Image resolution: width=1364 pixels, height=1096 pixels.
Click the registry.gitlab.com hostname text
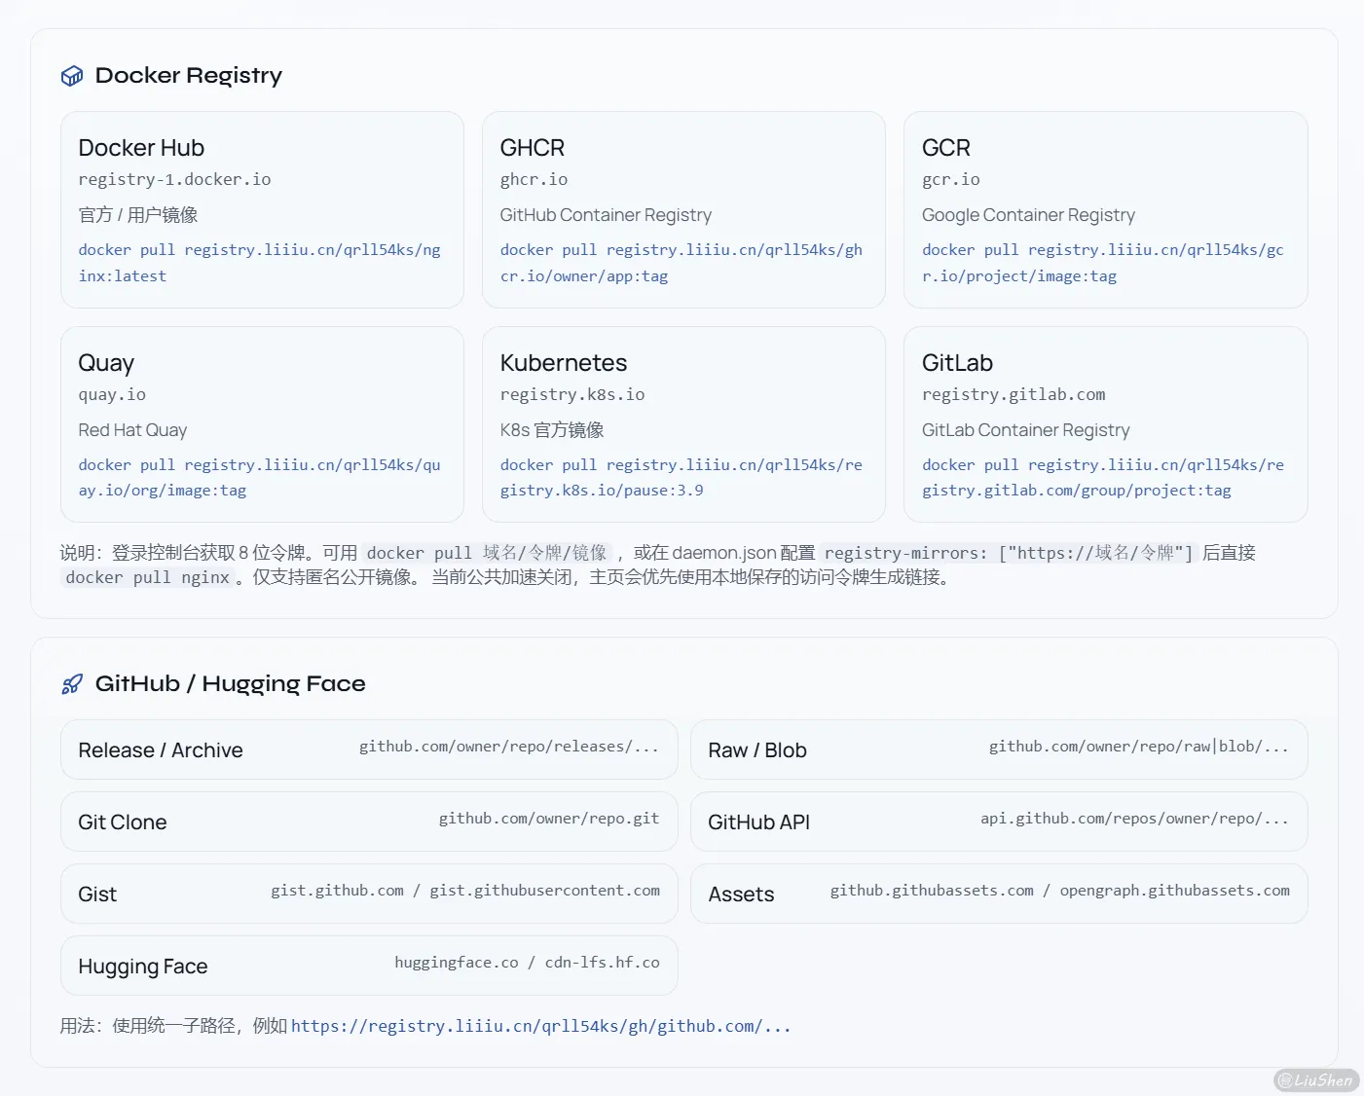1014,394
